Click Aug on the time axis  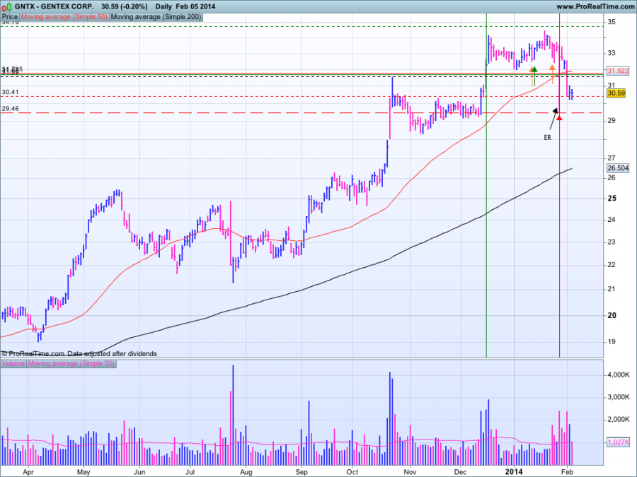pos(246,472)
